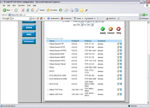Viewport: 150px width, 108px height.
Task: Edit the Virtual Server FTP entry
Action: [118, 44]
